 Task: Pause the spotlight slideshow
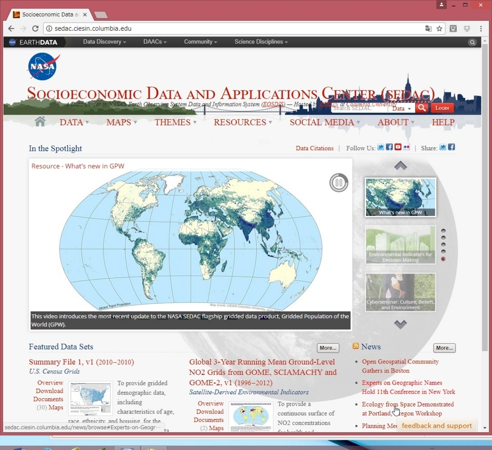point(339,182)
